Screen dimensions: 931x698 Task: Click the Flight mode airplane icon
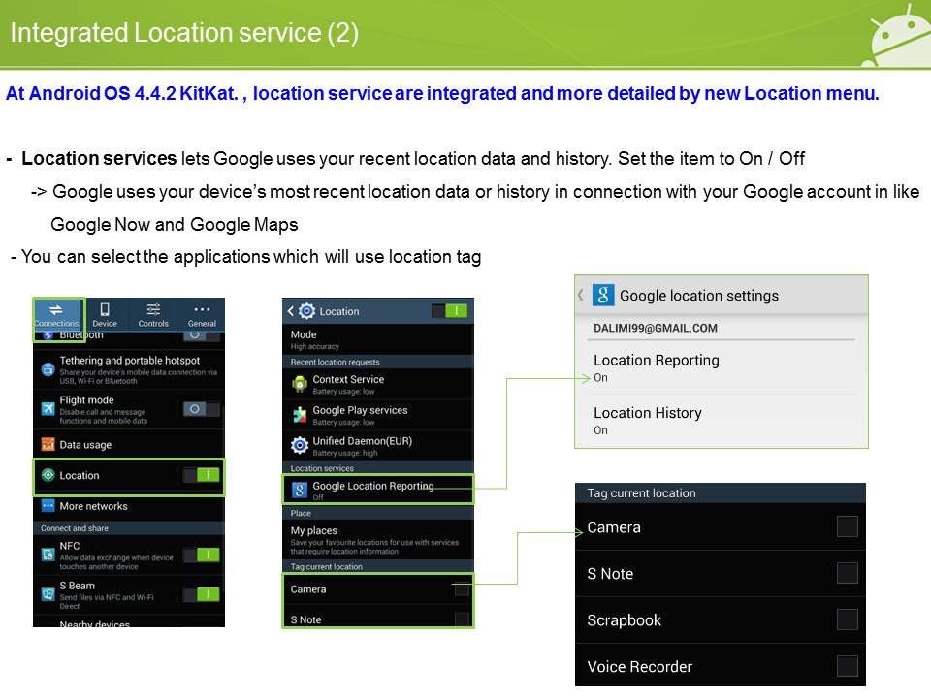click(x=48, y=408)
